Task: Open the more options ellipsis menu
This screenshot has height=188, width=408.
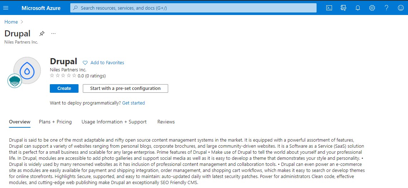Action: tap(53, 34)
